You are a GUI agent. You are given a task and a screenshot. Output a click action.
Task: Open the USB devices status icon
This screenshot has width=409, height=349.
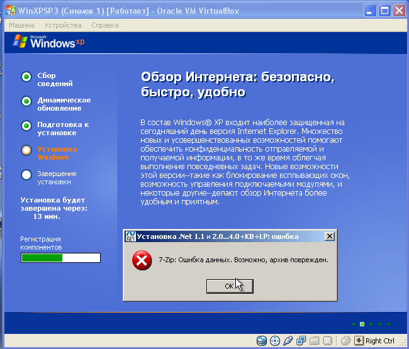(x=288, y=341)
